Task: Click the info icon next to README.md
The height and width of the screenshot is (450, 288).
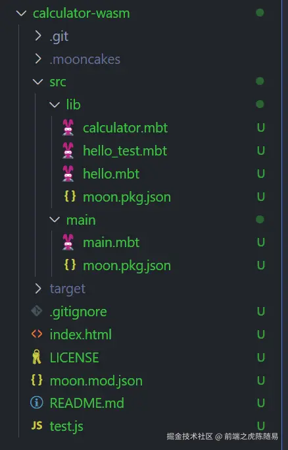Action: point(37,403)
